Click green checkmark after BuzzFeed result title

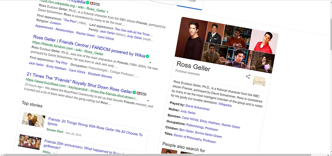134,93
